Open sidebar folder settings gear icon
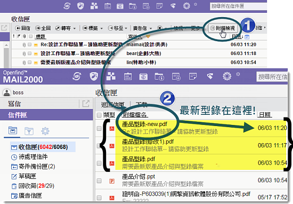 (45, 131)
